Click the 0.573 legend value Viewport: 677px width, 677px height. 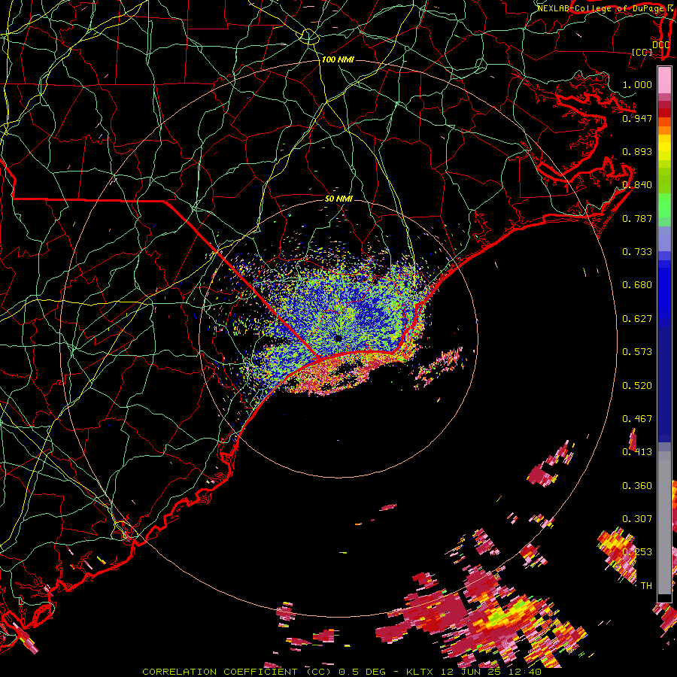[637, 352]
